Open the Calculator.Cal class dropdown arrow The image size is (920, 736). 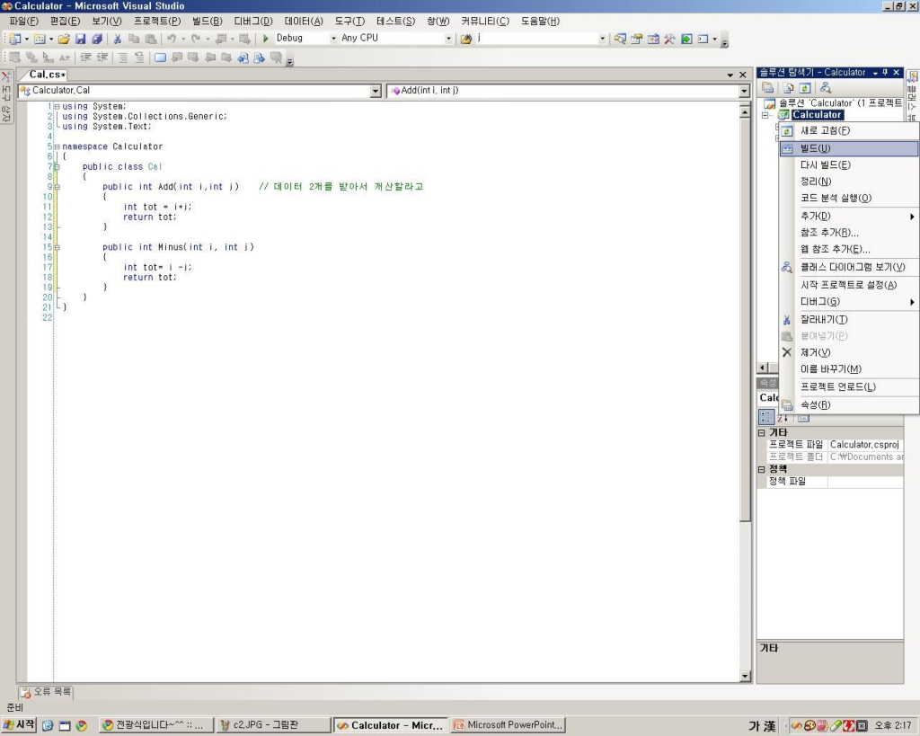(x=376, y=91)
